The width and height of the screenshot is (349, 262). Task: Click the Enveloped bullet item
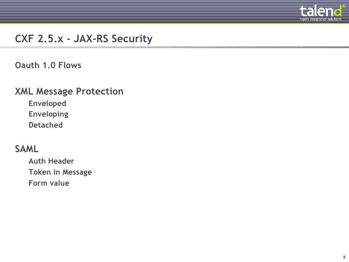[x=47, y=103]
